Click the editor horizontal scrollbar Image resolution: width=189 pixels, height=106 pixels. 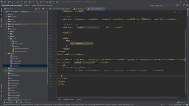click(117, 97)
